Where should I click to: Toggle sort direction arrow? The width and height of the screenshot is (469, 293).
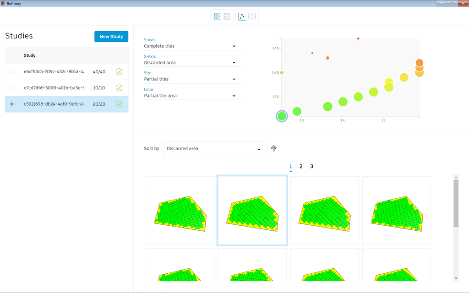click(274, 148)
